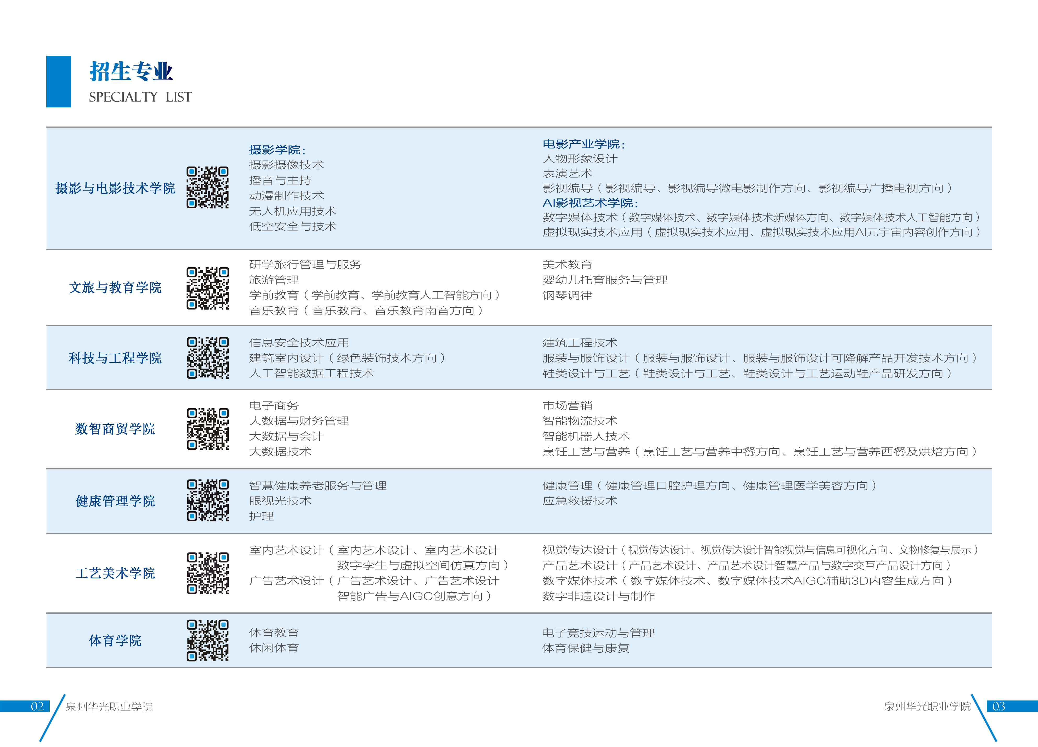The image size is (1038, 747).
Task: Click the page number 02
Action: (x=37, y=706)
